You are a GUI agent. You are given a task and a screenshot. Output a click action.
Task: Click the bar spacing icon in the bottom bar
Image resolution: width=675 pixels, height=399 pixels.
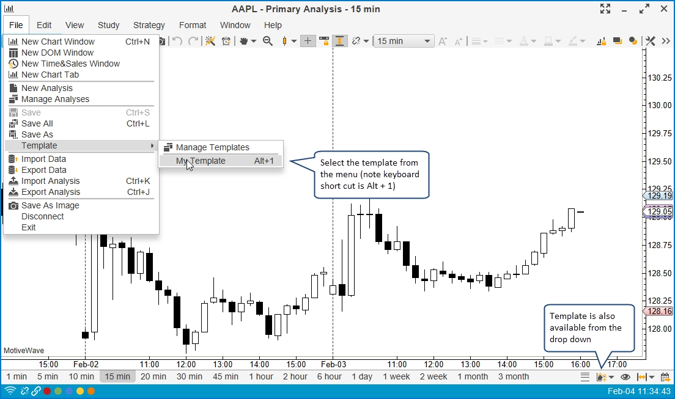tap(641, 377)
